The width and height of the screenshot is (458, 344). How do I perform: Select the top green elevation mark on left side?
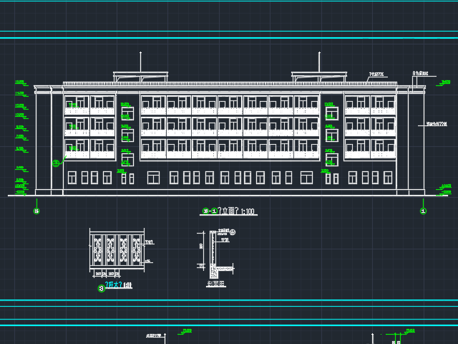point(19,82)
